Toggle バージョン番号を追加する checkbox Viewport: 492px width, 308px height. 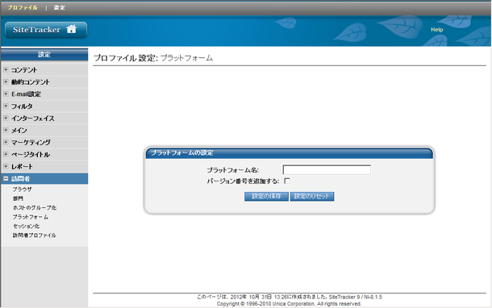click(287, 181)
